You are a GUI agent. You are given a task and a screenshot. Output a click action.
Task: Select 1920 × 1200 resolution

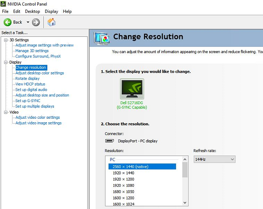click(x=124, y=179)
